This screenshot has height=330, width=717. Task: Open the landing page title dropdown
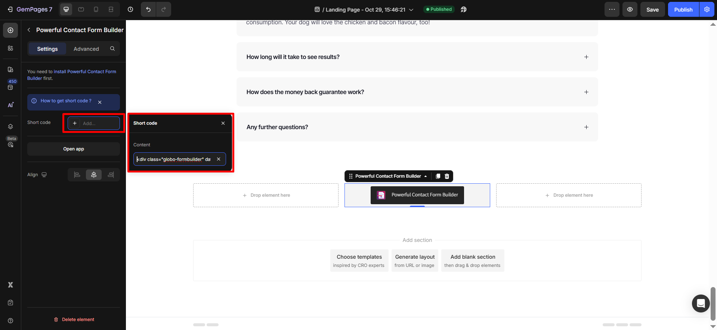click(411, 10)
